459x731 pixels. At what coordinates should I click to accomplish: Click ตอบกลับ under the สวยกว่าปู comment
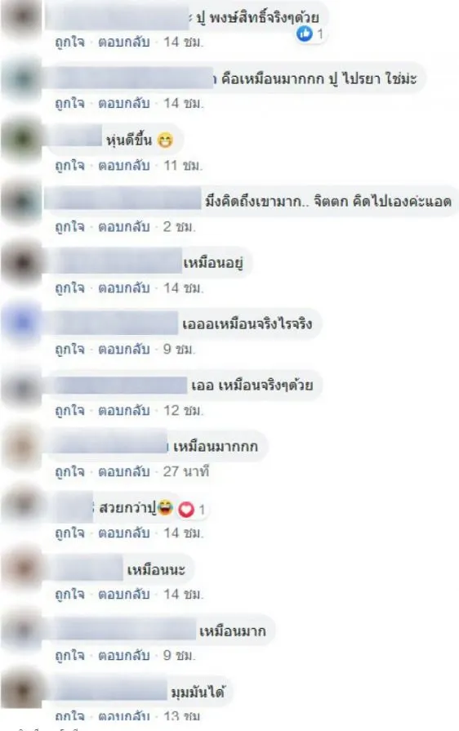(x=123, y=533)
